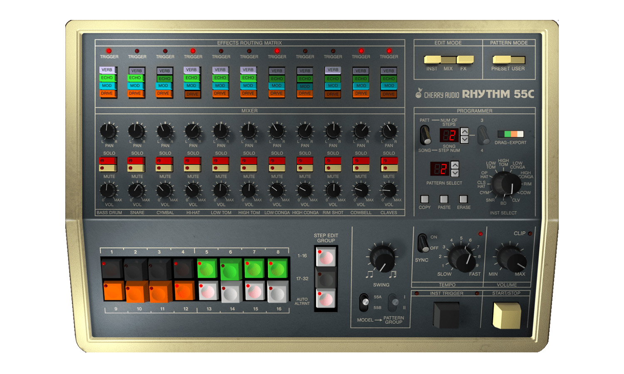
Task: Toggle orange step button 12
Action: click(x=183, y=291)
